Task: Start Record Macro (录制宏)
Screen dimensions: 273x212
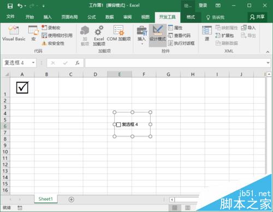Action: (x=51, y=28)
